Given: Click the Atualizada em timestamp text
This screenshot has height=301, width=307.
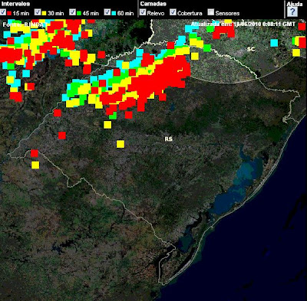Looking at the screenshot, I should (243, 25).
